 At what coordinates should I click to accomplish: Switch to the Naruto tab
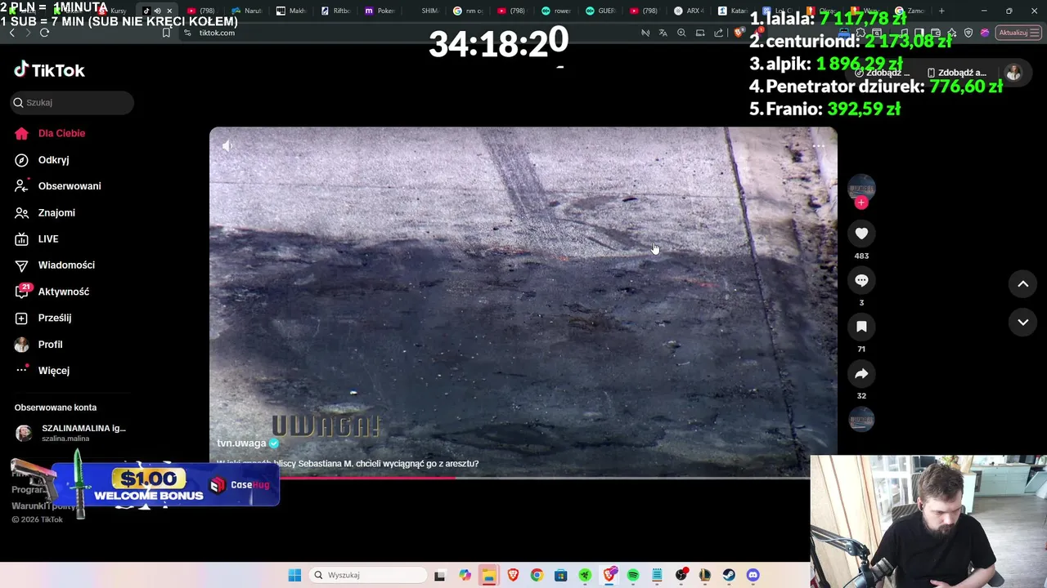pyautogui.click(x=246, y=11)
